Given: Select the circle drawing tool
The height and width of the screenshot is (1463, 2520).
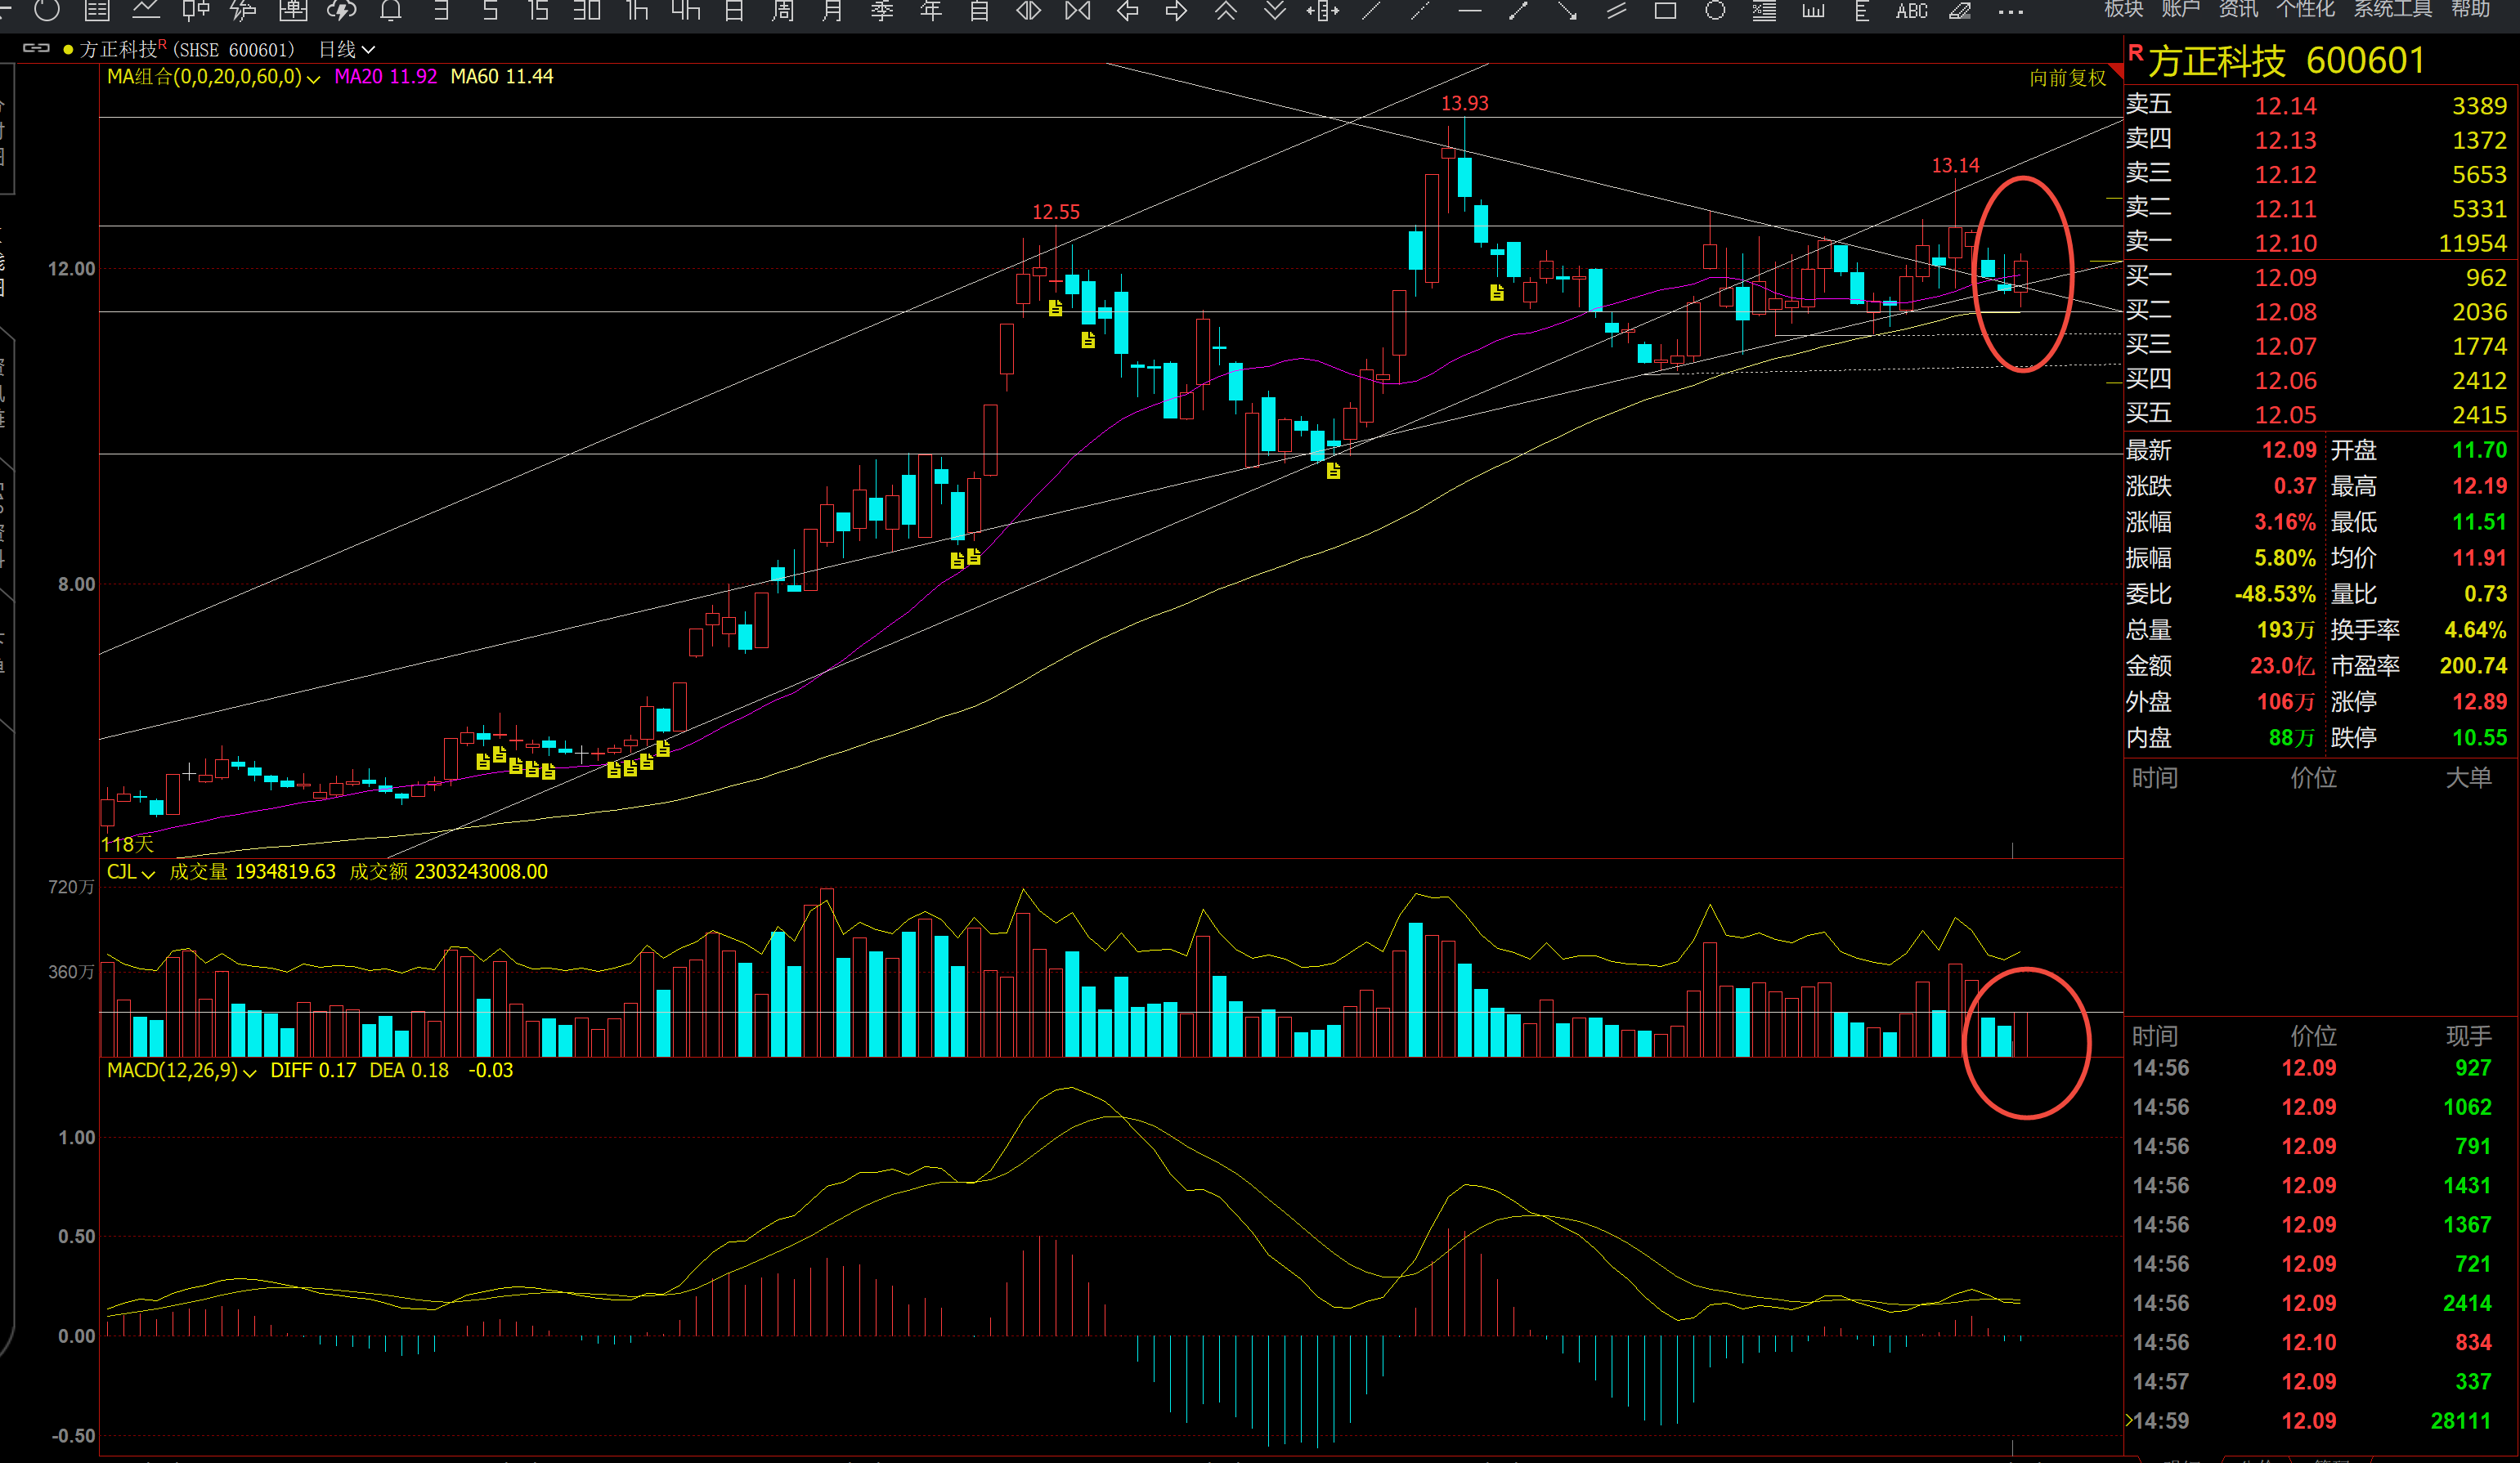Looking at the screenshot, I should [1715, 11].
